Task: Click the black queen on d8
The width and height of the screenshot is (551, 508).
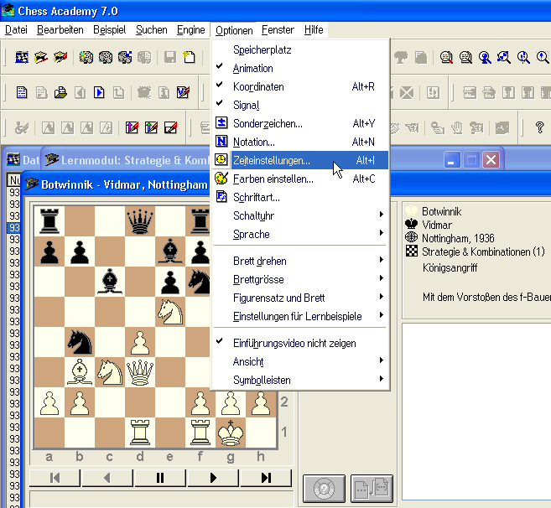Action: tap(140, 221)
